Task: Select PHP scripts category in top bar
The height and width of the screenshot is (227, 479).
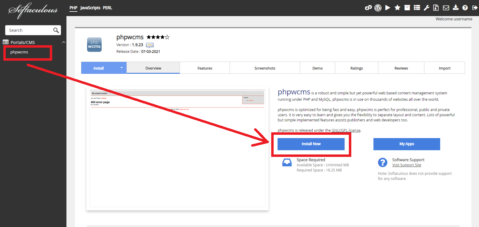Action: pyautogui.click(x=73, y=8)
